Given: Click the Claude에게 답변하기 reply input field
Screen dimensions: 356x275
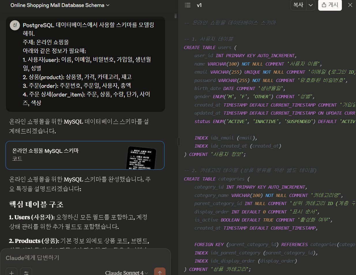Looking at the screenshot, I should click(x=85, y=258).
